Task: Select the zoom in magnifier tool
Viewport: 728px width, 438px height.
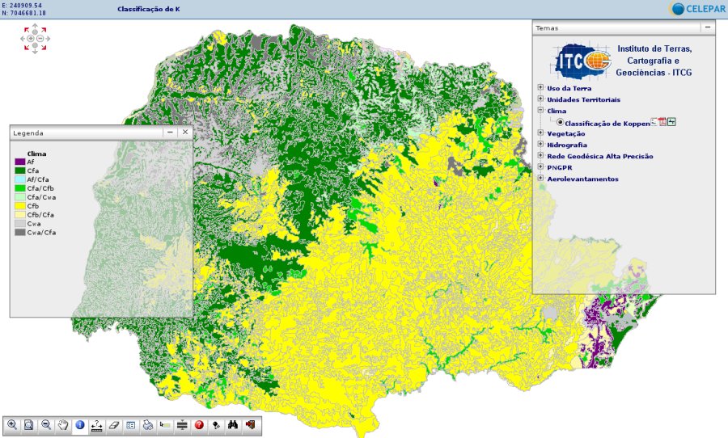Action: (12, 424)
